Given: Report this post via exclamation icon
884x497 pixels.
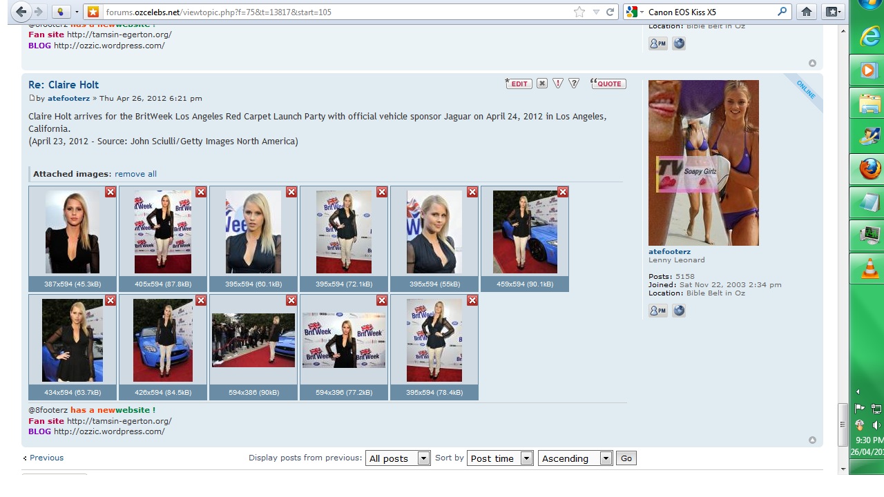Looking at the screenshot, I should [558, 84].
